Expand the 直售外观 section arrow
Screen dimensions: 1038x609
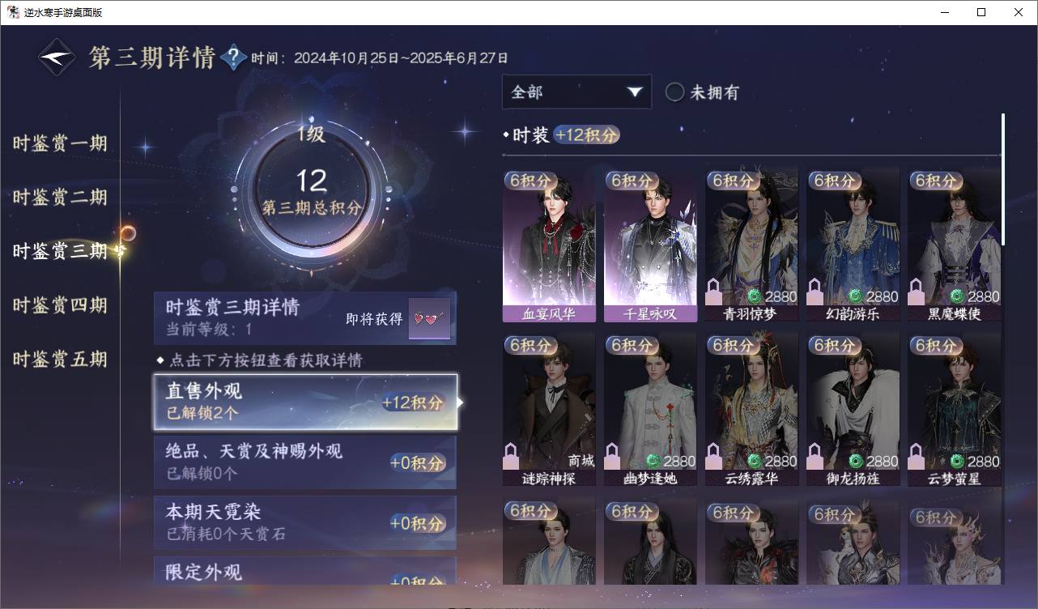point(461,402)
